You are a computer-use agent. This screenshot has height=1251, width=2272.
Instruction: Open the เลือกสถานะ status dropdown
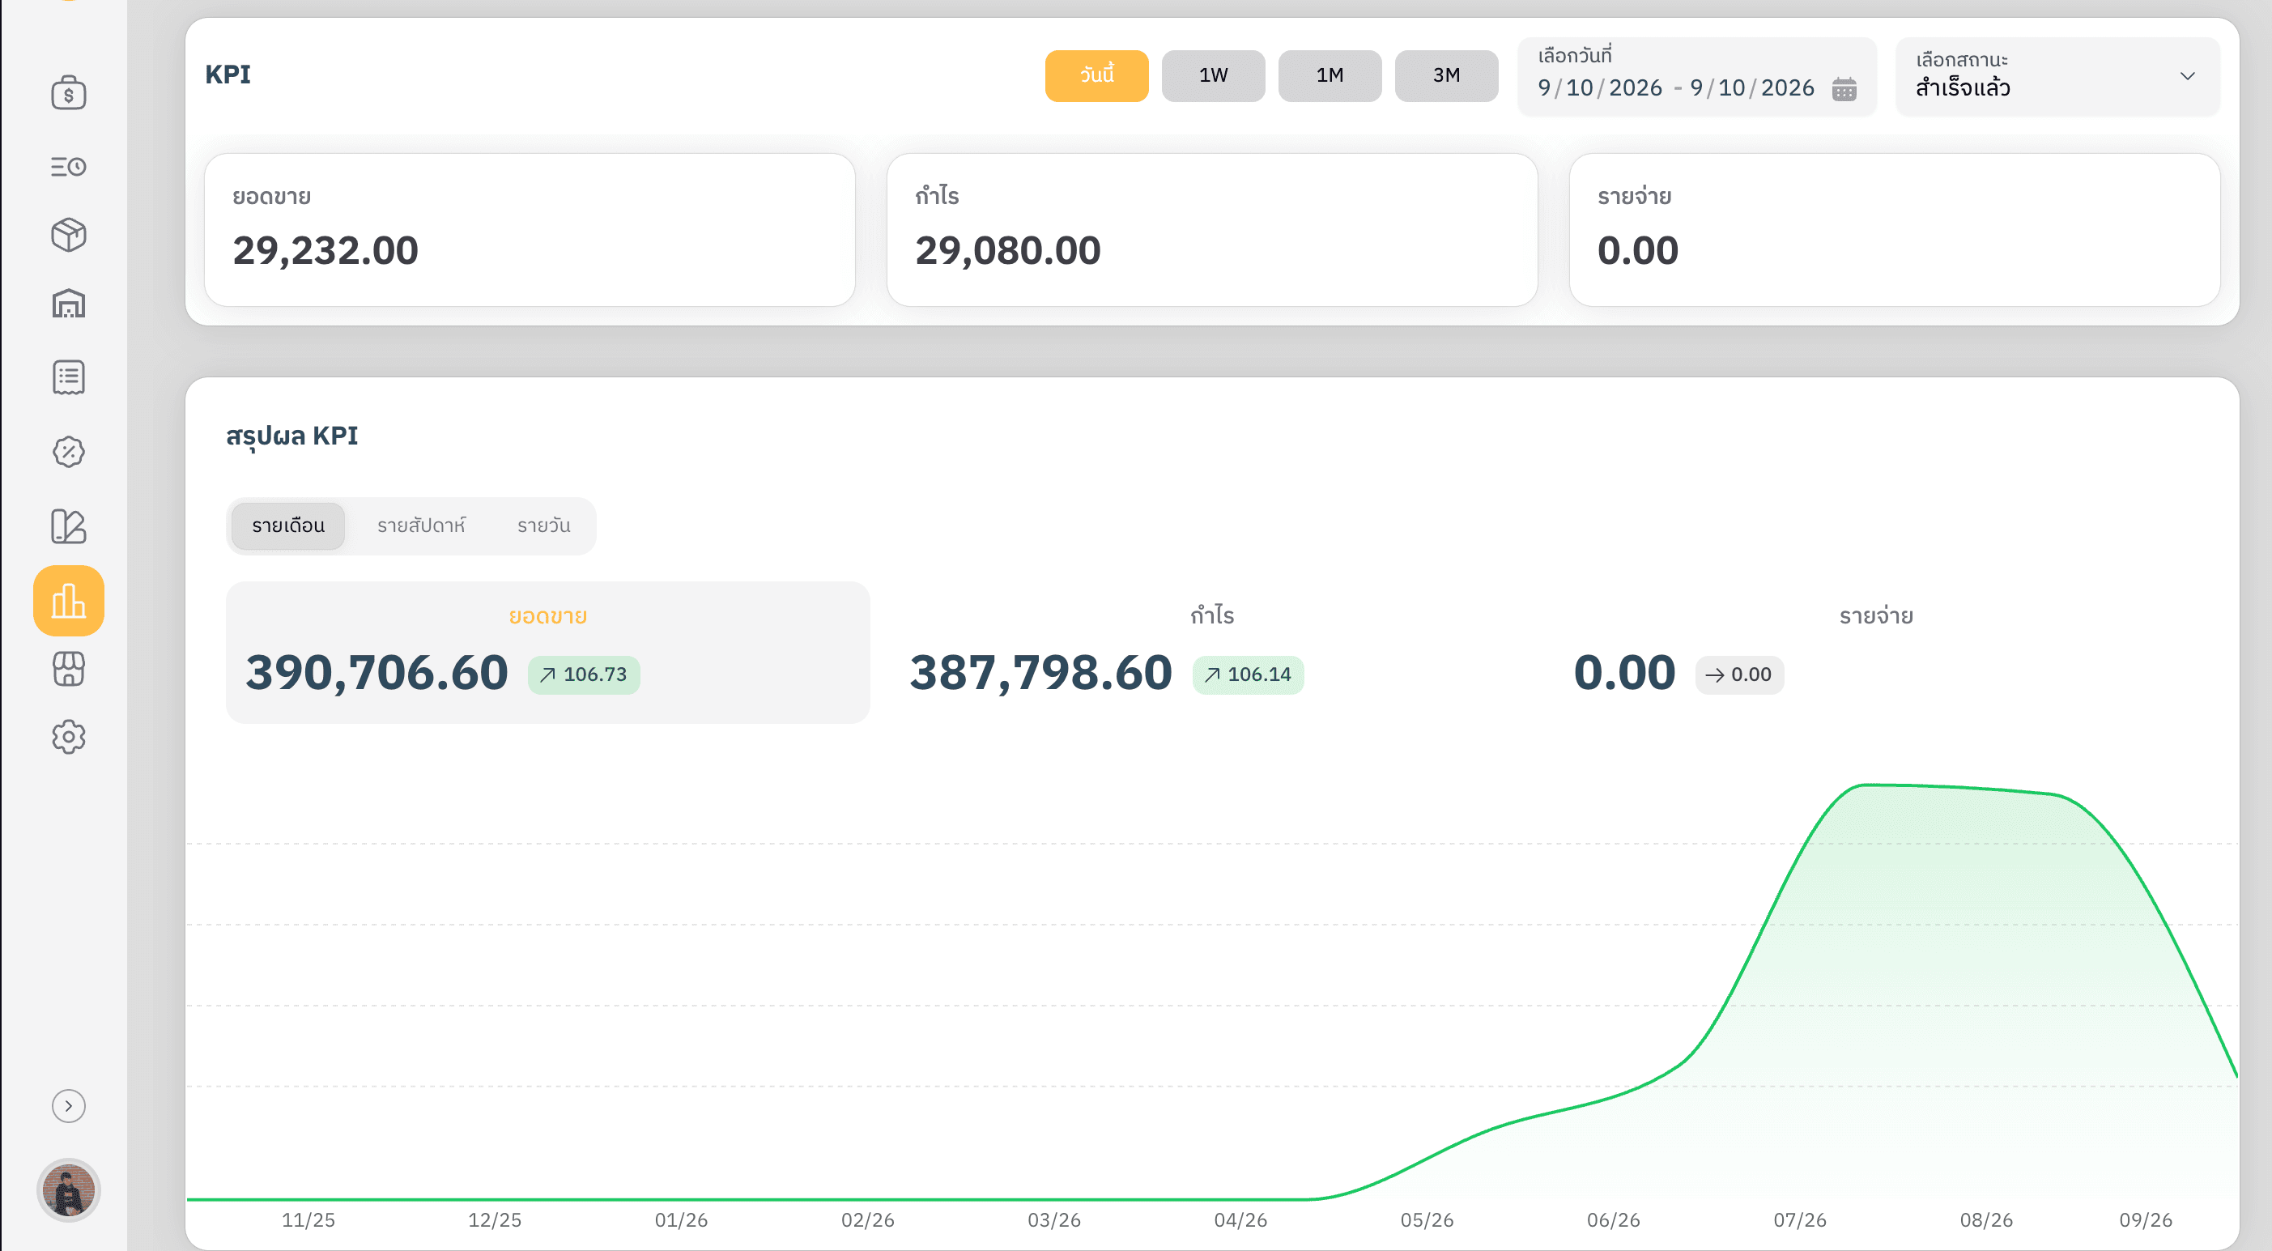click(2057, 77)
